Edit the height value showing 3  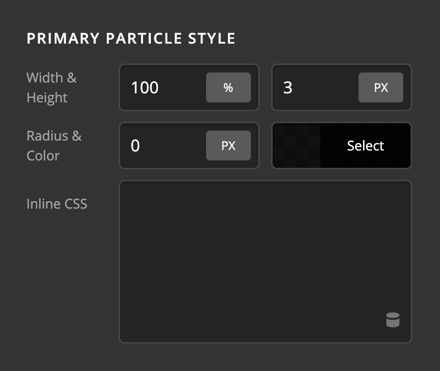310,87
